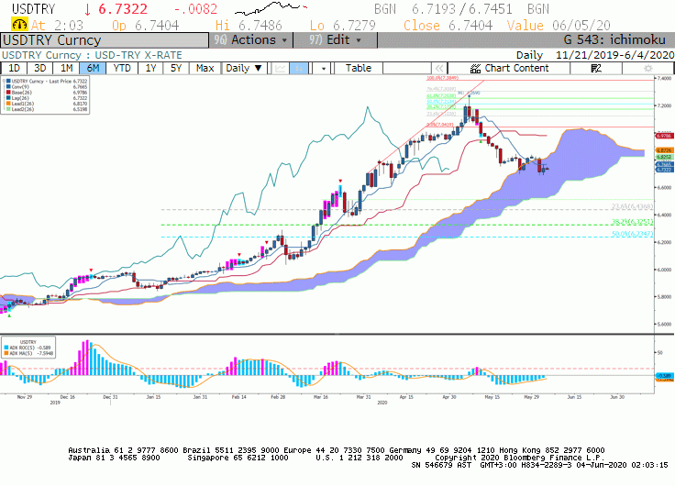Viewport: 675px width, 486px height.
Task: Click the blue 6.7322 axis price tag
Action: (664, 170)
